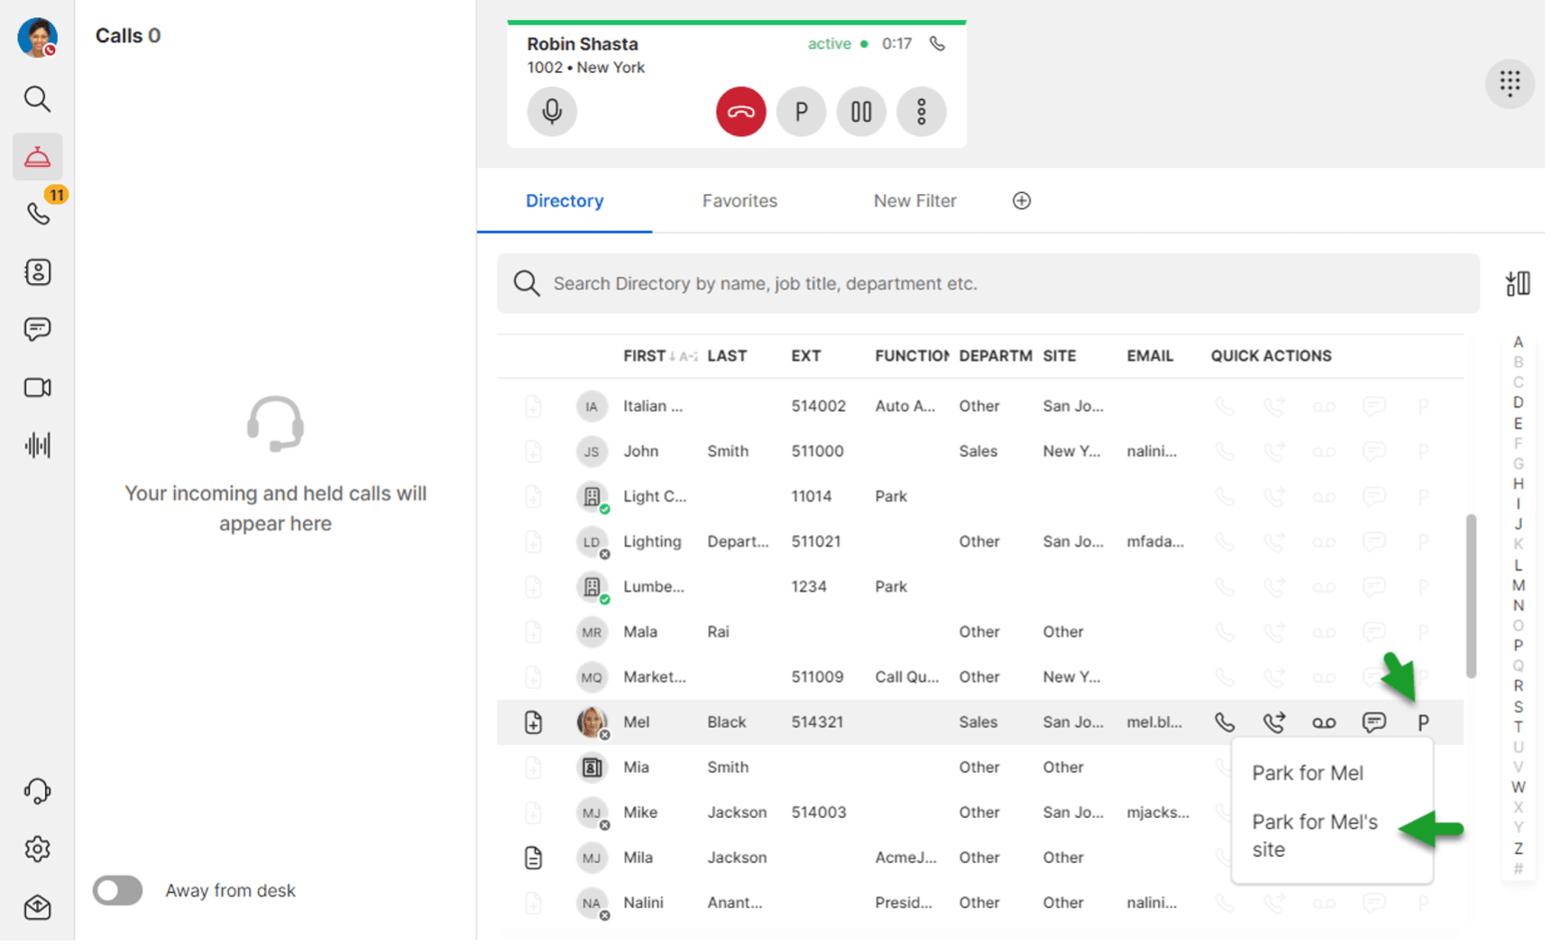Choose Park for Mel's site
Screen dimensions: 1551x947
pos(1314,835)
